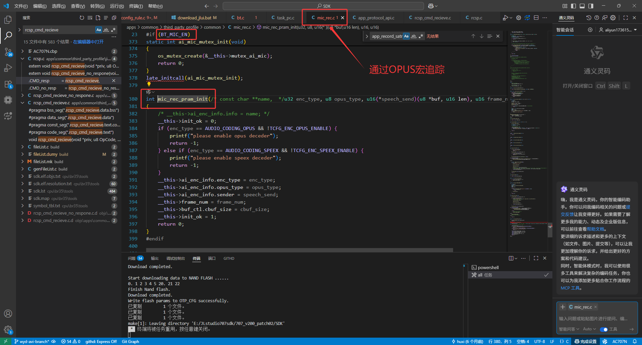Go to previous find match arrow
642x345 pixels.
473,36
